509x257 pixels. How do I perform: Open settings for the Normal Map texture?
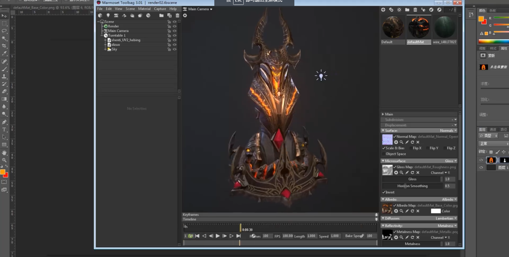coord(396,142)
